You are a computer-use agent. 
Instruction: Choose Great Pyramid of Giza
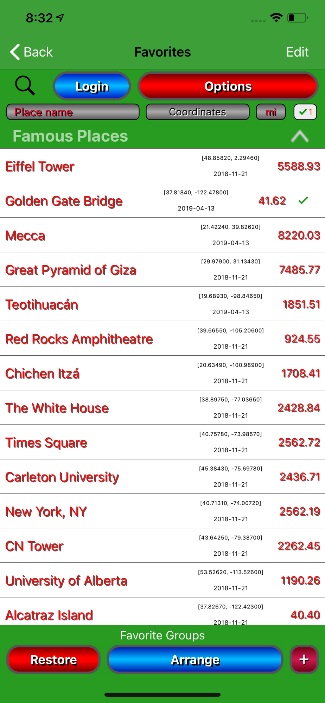[71, 270]
